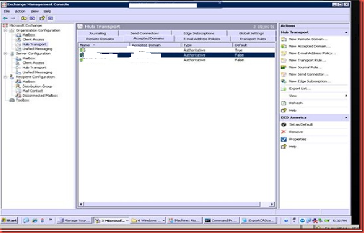The image size is (364, 233).
Task: Open the View submenu in Actions pane
Action: click(293, 96)
